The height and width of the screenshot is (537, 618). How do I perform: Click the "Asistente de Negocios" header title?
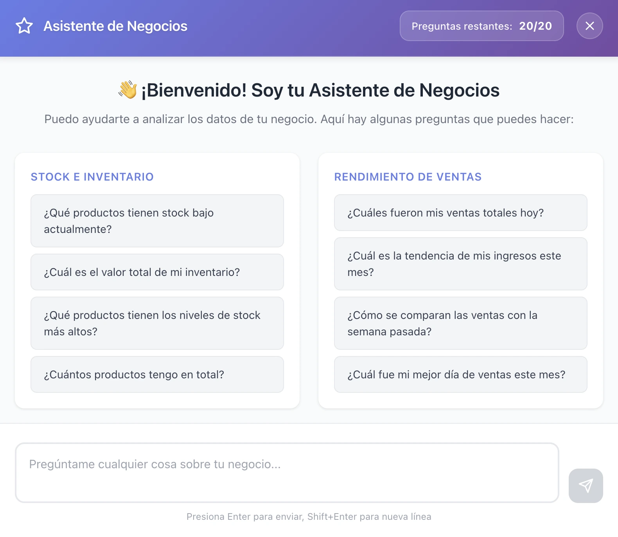[115, 26]
